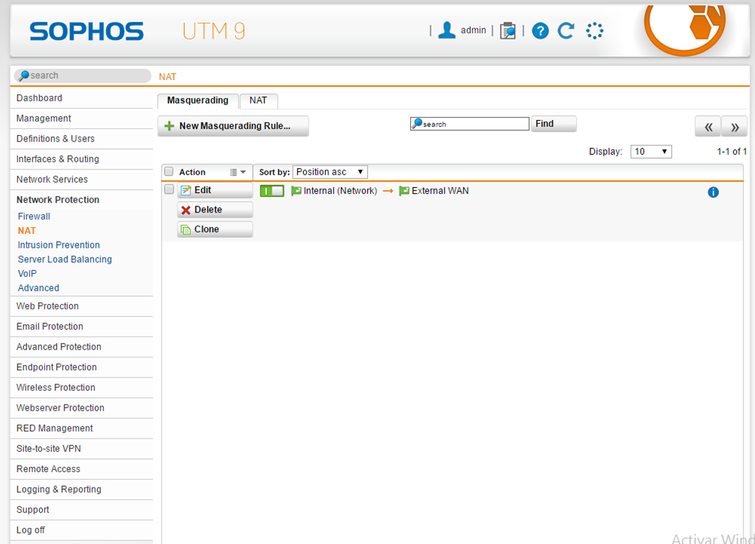Click the 1-1 of 1 page counter
Screen dimensions: 755x544
pyautogui.click(x=732, y=151)
